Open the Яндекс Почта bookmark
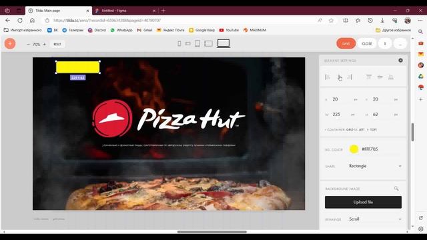Viewport: 427px width, 240px height. point(171,30)
